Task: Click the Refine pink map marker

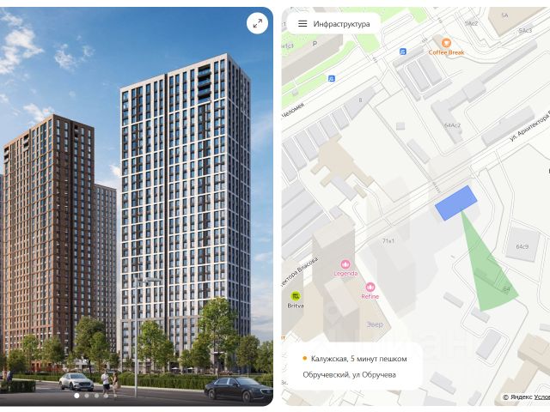Action: 370,288
